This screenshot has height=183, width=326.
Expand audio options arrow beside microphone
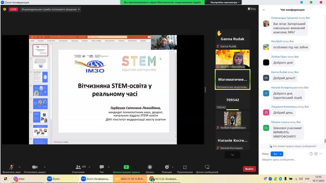[x=19, y=167]
